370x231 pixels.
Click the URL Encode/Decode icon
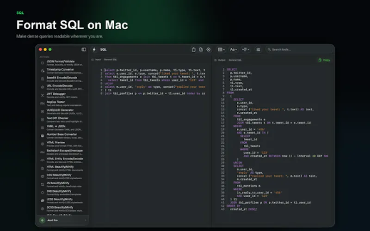coord(43,87)
